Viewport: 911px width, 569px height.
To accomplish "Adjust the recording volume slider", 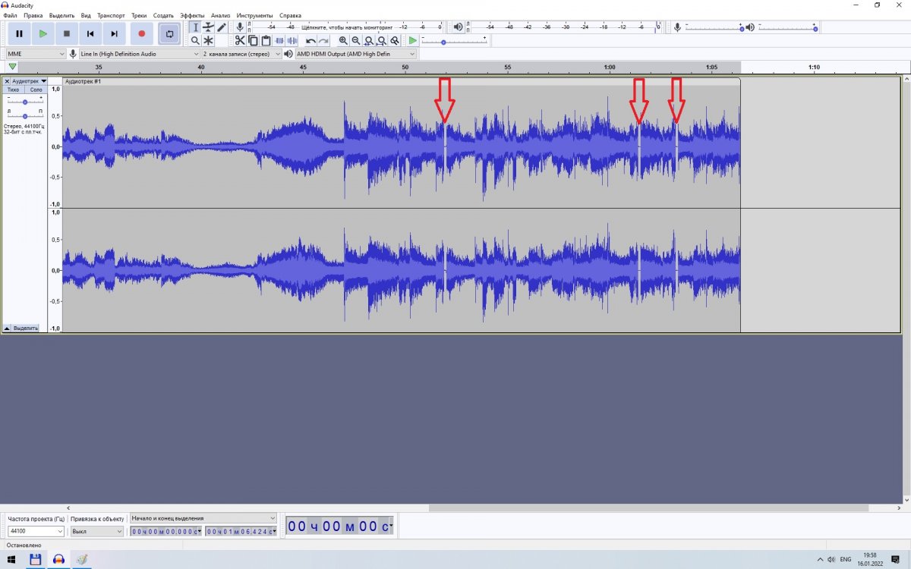I will click(x=715, y=27).
